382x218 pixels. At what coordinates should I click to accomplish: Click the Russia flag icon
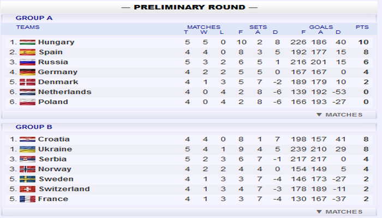coord(27,62)
